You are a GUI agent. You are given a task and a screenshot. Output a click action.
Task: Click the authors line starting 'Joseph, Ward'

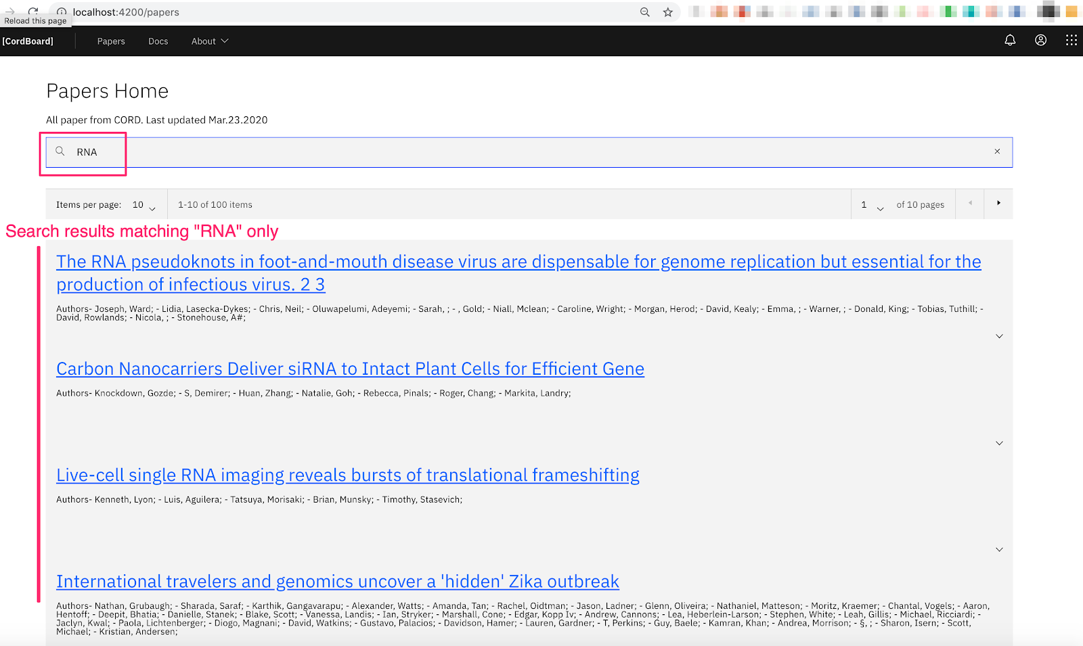coord(520,313)
